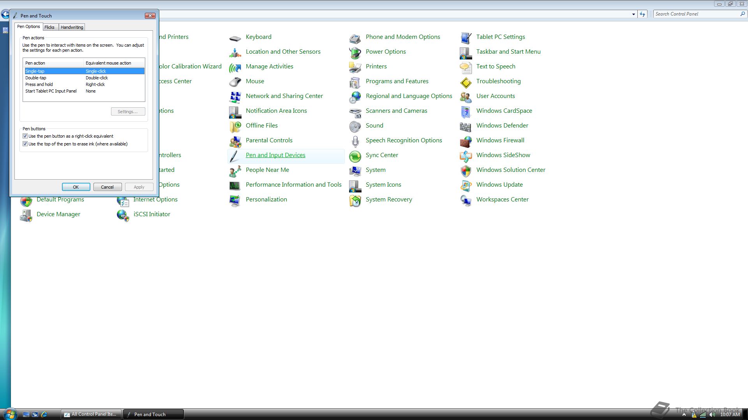This screenshot has width=748, height=420.
Task: Open the Tablet PC Settings icon
Action: point(466,37)
